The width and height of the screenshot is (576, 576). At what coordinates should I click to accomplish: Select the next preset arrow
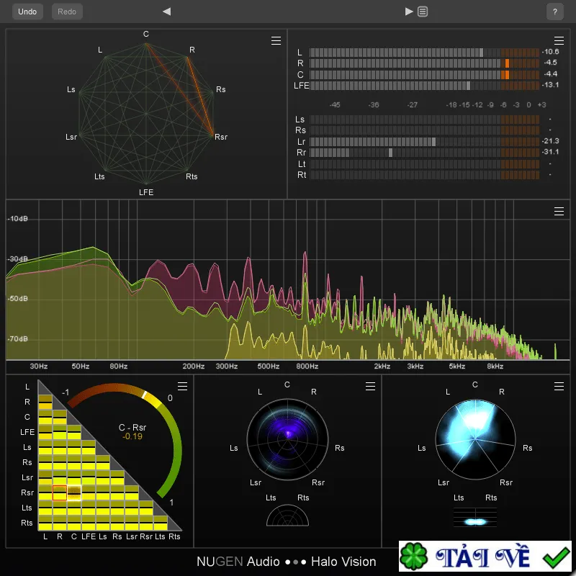(409, 12)
